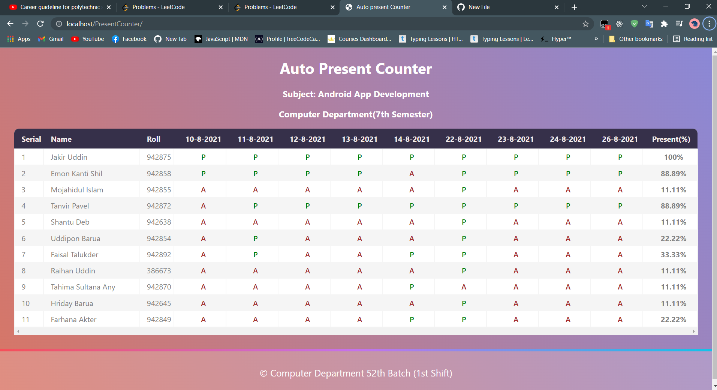Image resolution: width=717 pixels, height=390 pixels.
Task: Open the Typing Lessons | Le... bookmark
Action: 502,39
